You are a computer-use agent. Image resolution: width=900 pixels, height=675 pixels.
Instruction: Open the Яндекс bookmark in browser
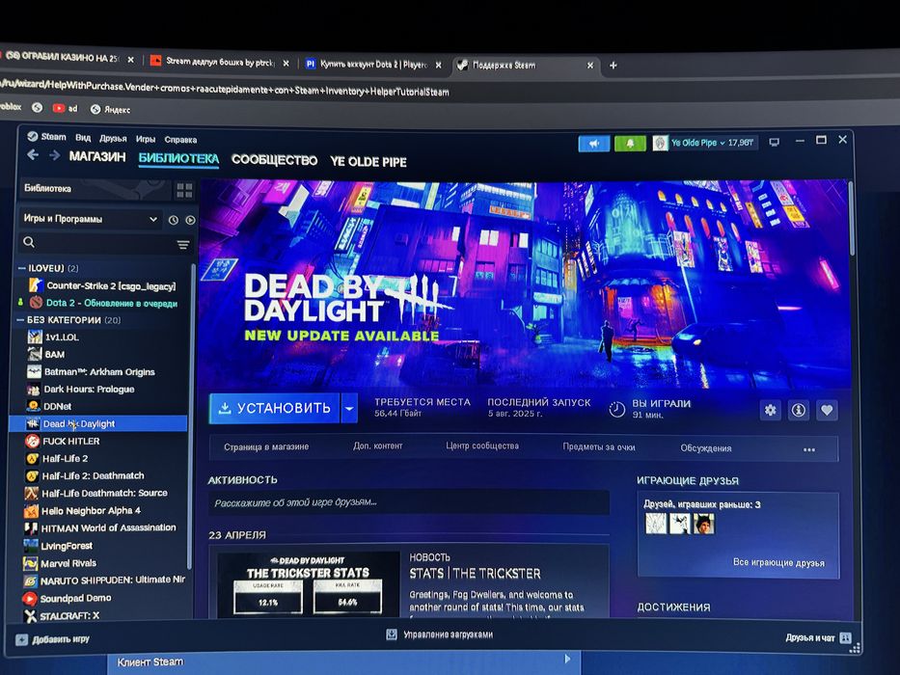click(110, 109)
